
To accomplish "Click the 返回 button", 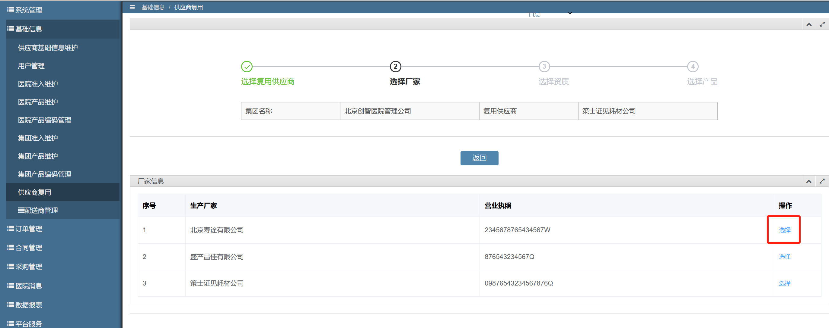I will pos(479,158).
